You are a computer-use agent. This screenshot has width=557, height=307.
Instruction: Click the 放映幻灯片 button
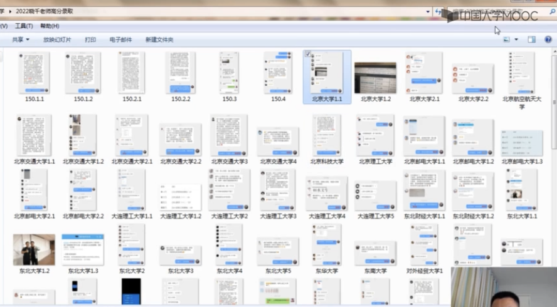[57, 39]
